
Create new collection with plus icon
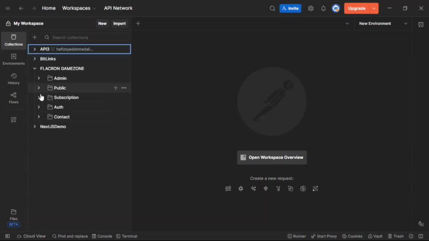[34, 37]
